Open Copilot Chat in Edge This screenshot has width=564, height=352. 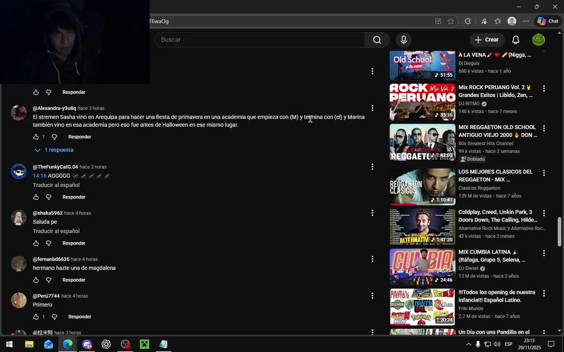tap(548, 21)
